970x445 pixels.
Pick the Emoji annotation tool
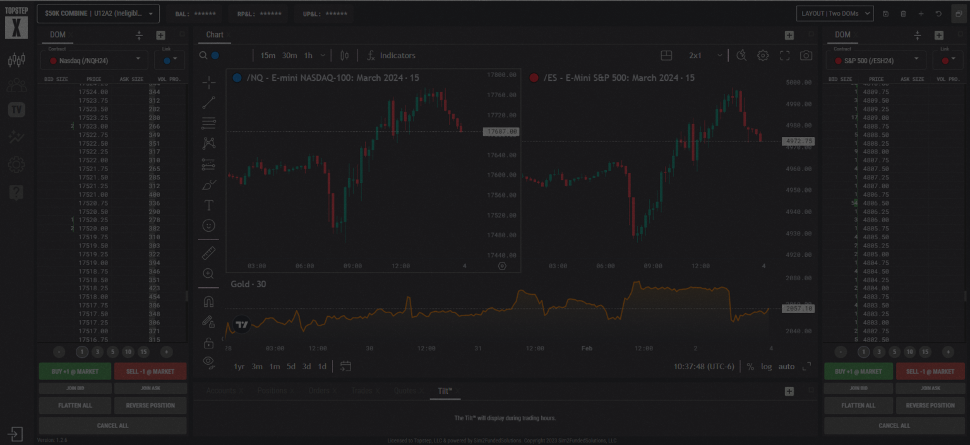click(x=208, y=225)
